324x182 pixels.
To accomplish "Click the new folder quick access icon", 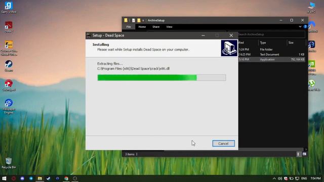I will tap(139, 20).
